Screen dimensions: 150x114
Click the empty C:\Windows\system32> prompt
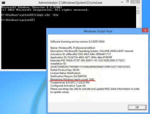click(x=18, y=20)
